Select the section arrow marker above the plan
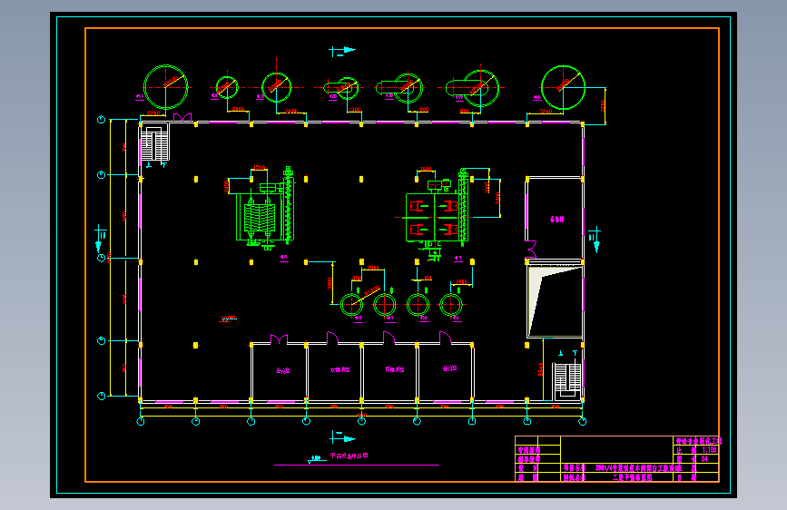The width and height of the screenshot is (787, 510). pos(342,50)
